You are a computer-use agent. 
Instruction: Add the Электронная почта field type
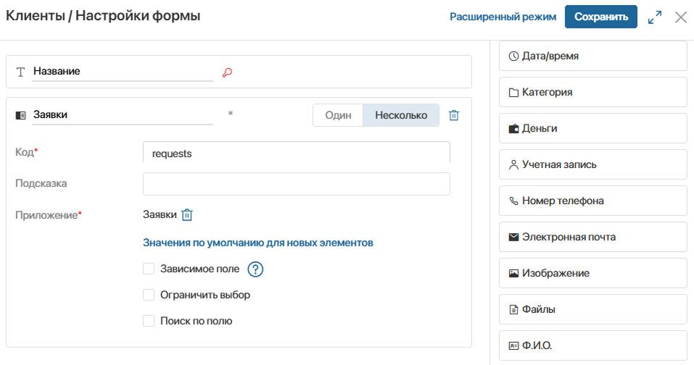[x=593, y=238]
